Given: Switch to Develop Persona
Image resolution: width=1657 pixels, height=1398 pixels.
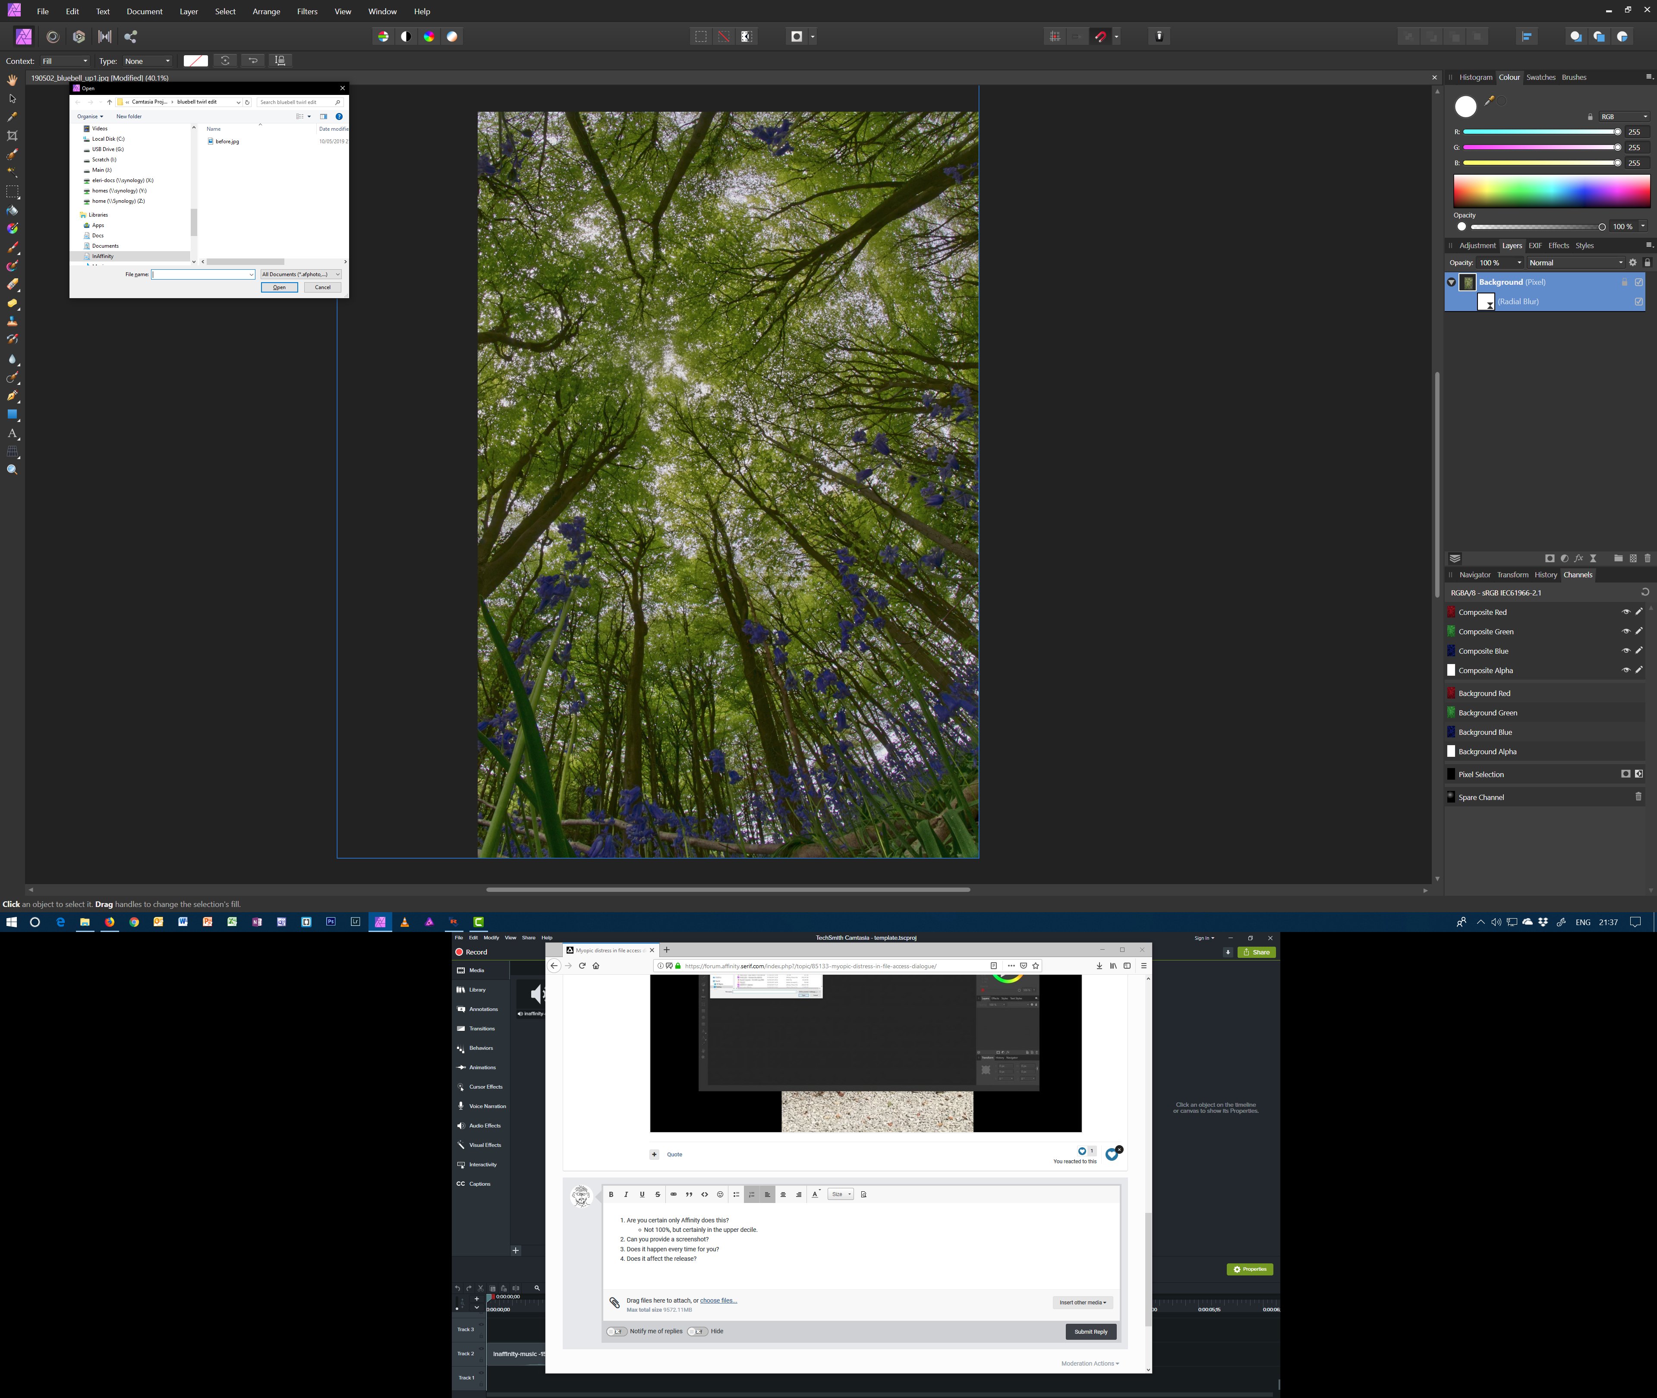Looking at the screenshot, I should (79, 36).
